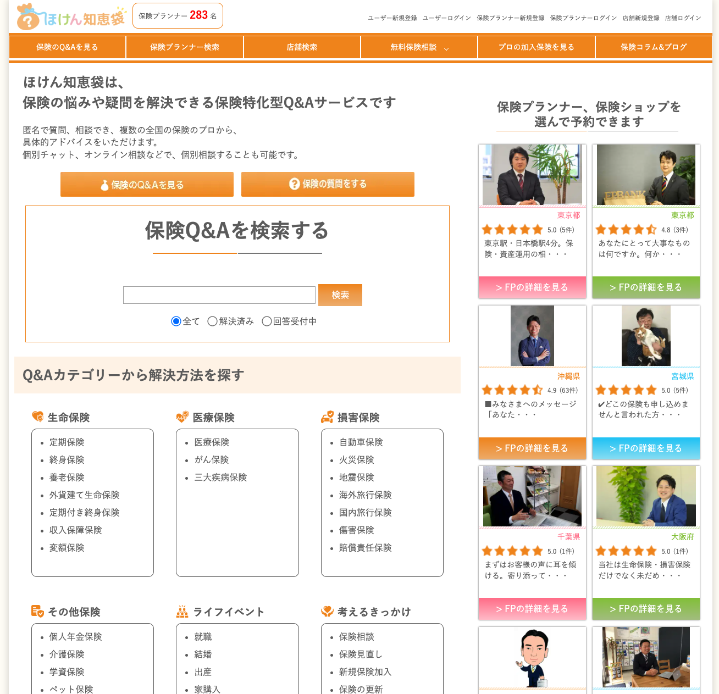Open the 店舗新規登録 link
The image size is (719, 694).
click(x=641, y=18)
